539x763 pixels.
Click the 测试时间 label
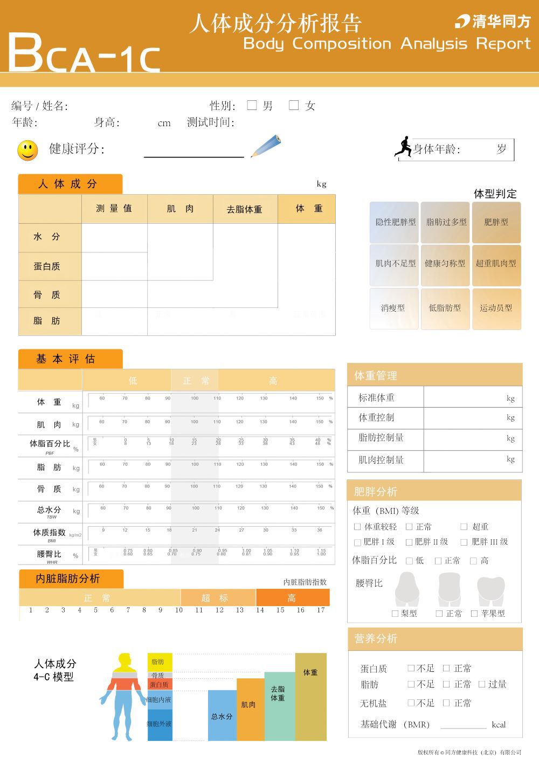211,122
